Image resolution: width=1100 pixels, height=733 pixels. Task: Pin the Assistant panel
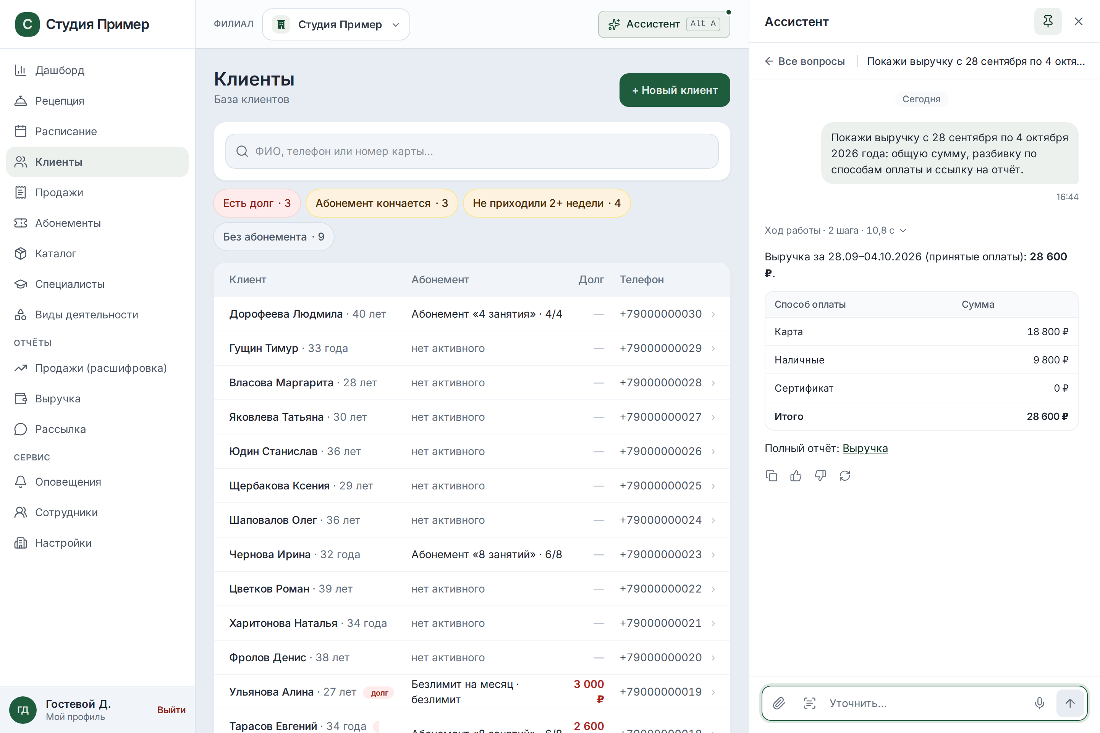pos(1048,21)
